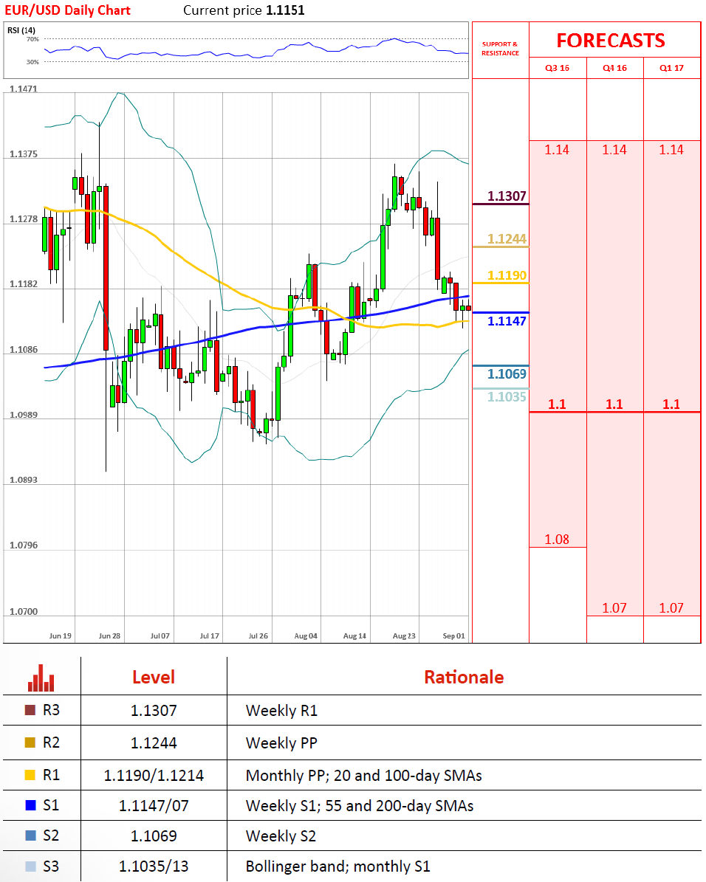
Task: Click the 1.14 forecast in Q4 16 column
Action: [x=614, y=150]
